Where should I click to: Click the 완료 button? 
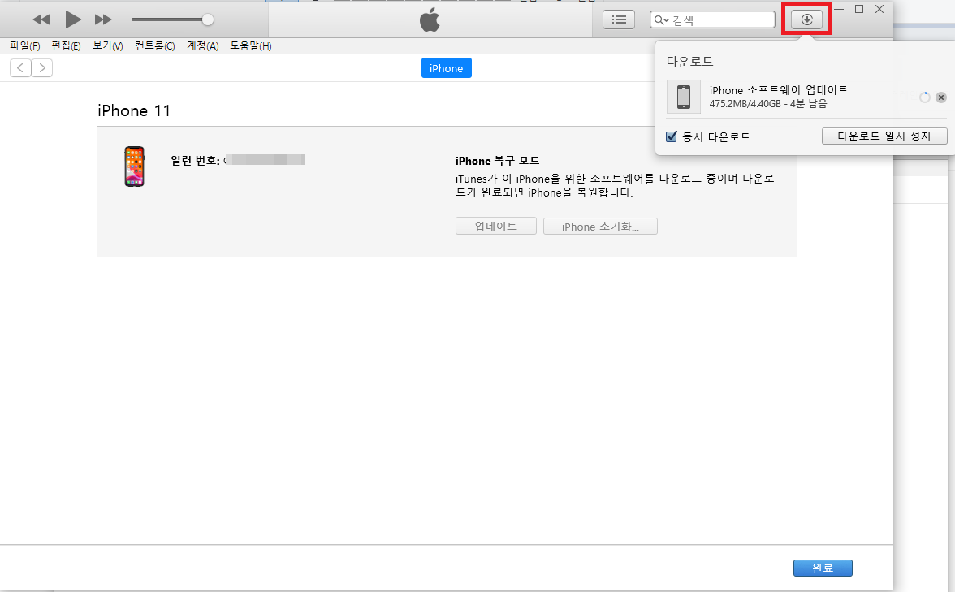pos(822,568)
